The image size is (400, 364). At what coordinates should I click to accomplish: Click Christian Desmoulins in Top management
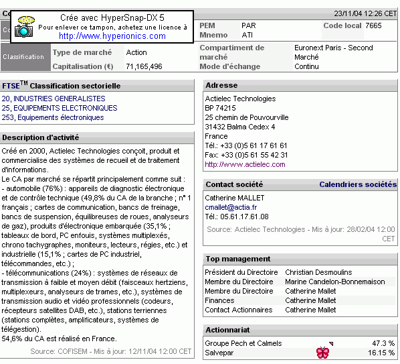pyautogui.click(x=318, y=272)
